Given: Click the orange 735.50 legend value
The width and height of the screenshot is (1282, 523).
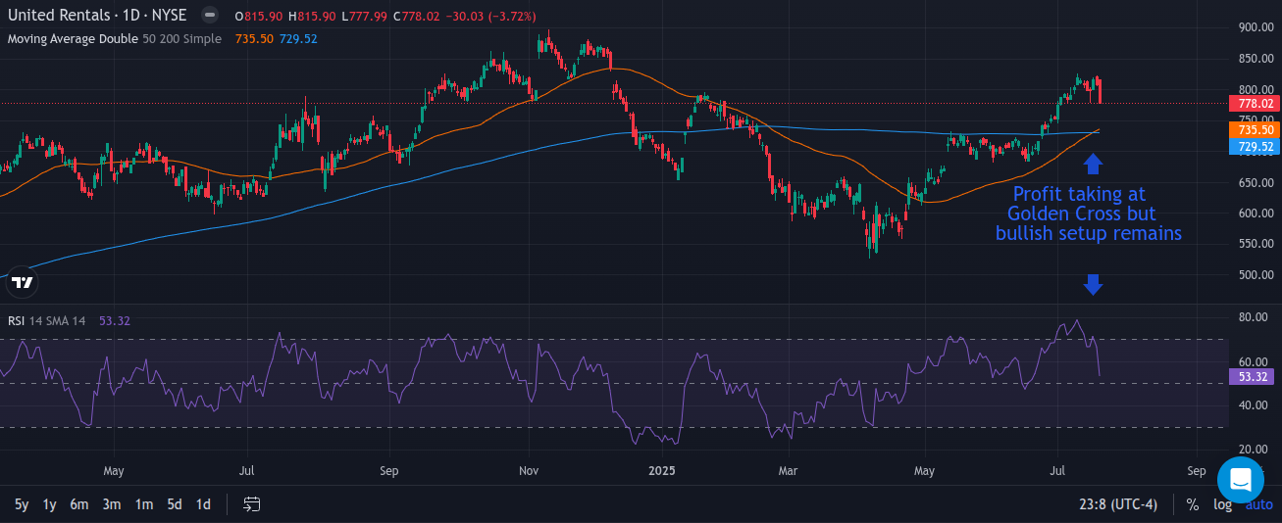Looking at the screenshot, I should (255, 38).
